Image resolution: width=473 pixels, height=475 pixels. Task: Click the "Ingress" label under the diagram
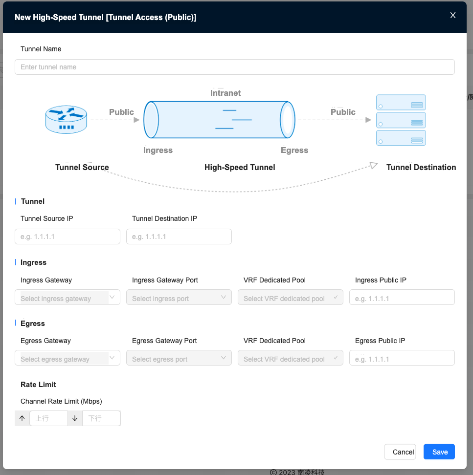pos(158,150)
